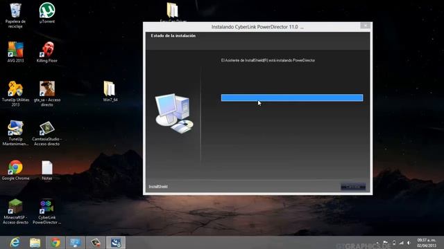Click the 'Estado de la instalación' heading

[x=173, y=36]
